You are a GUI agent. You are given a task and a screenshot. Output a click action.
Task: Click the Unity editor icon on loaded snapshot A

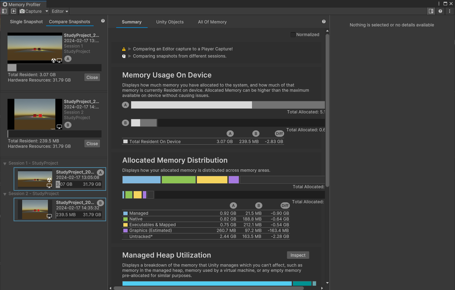(x=54, y=61)
